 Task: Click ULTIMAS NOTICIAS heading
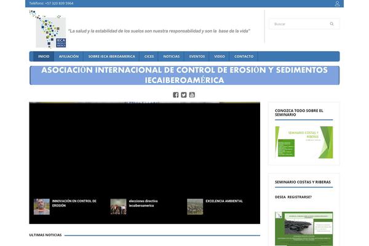point(46,235)
